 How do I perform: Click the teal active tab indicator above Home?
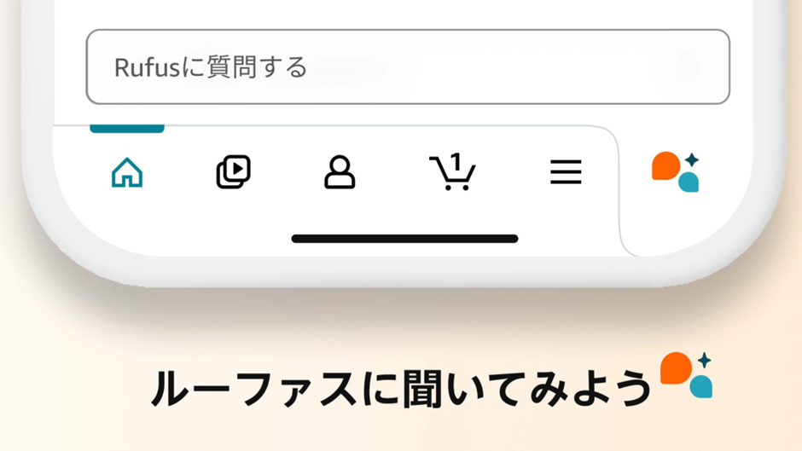point(127,129)
